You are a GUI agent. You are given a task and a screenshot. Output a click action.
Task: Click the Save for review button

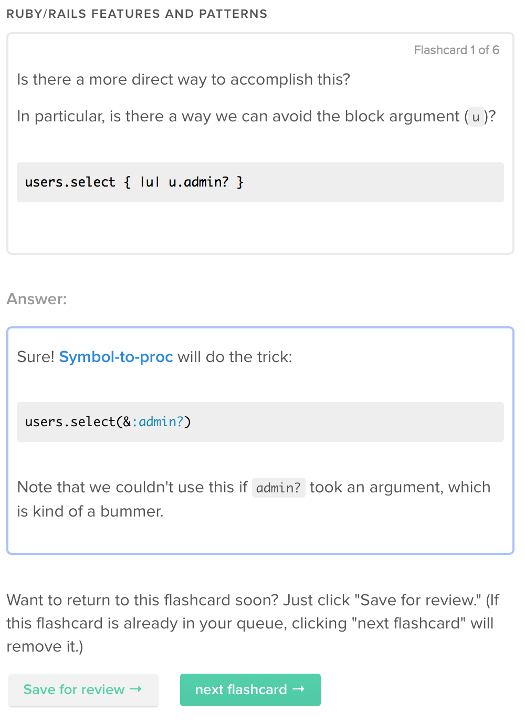(x=83, y=689)
